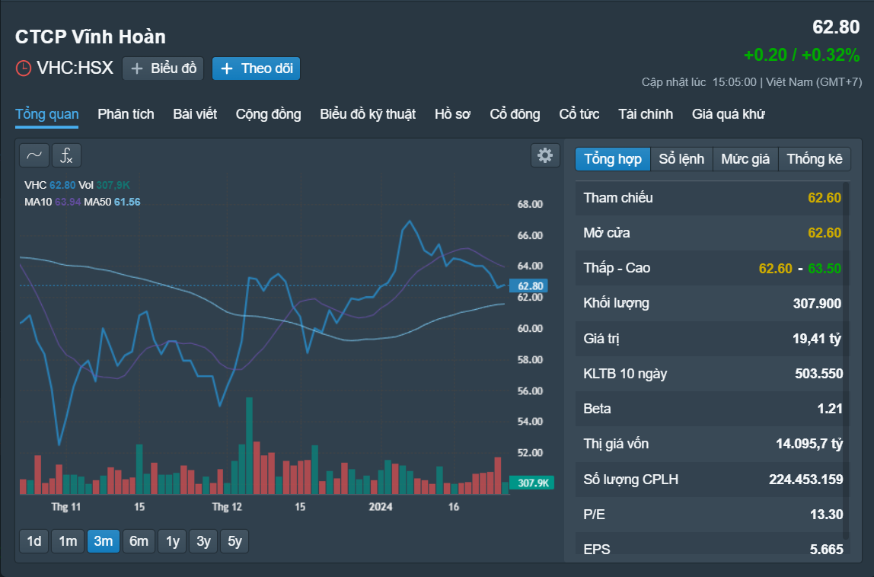Viewport: 874px width, 577px height.
Task: Open the fx indicators function icon
Action: (x=66, y=155)
